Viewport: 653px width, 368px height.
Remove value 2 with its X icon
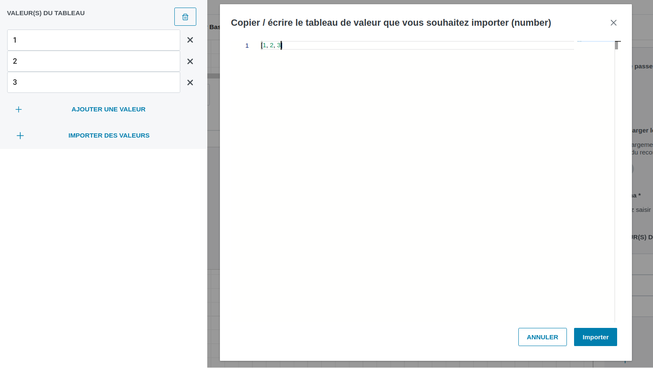tap(190, 61)
